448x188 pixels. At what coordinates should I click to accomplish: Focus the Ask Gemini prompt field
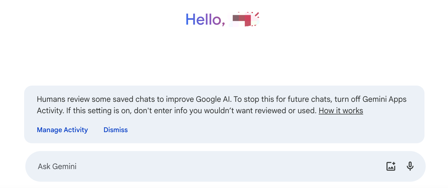click(225, 166)
